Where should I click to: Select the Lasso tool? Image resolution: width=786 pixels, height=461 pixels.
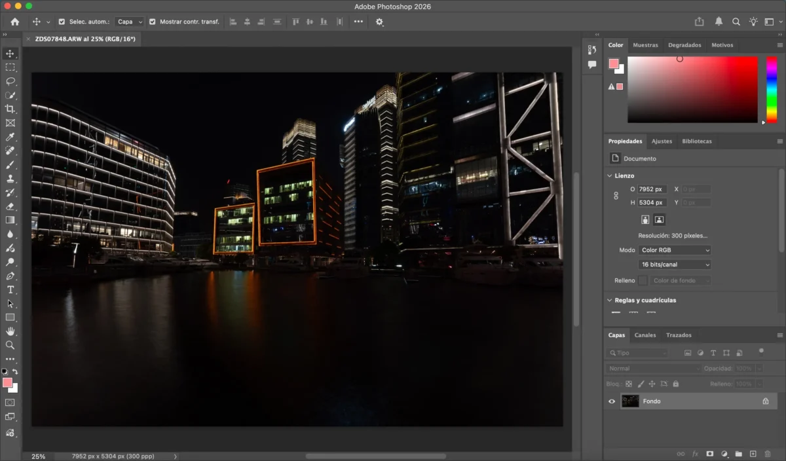click(10, 81)
